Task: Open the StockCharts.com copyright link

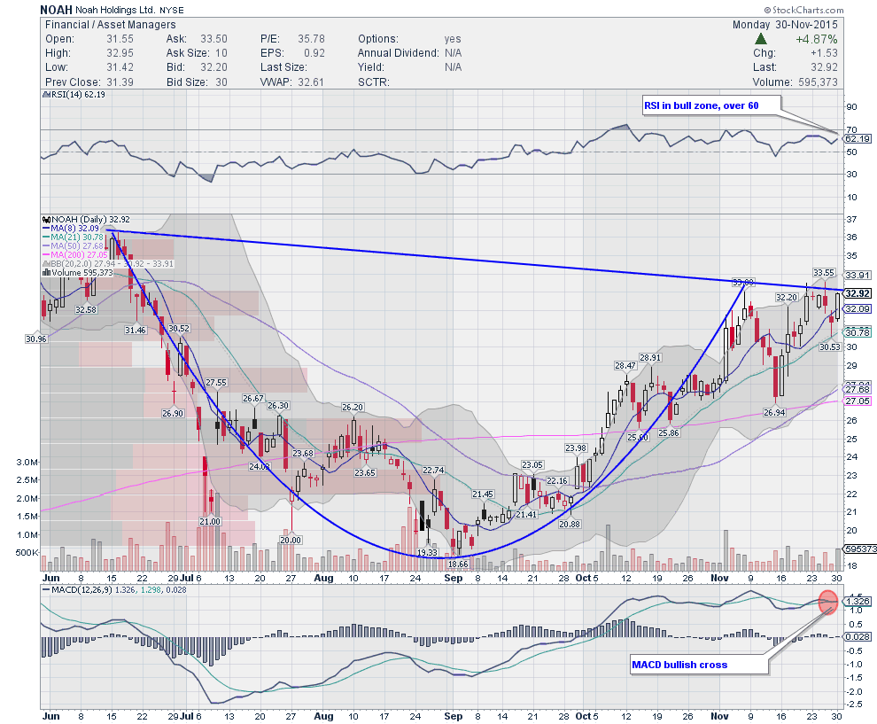Action: coord(803,10)
